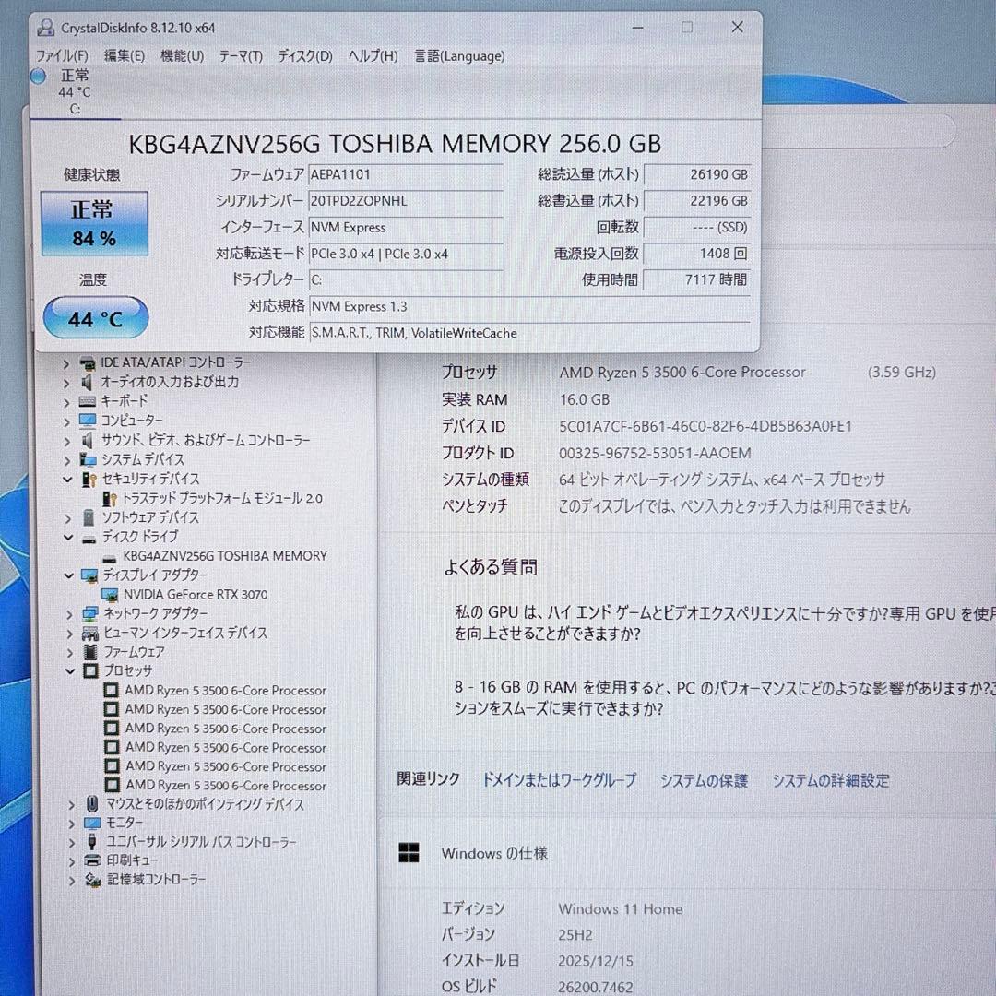This screenshot has width=996, height=996.
Task: Click the ドメインまたはワークグループ link
Action: pyautogui.click(x=558, y=780)
